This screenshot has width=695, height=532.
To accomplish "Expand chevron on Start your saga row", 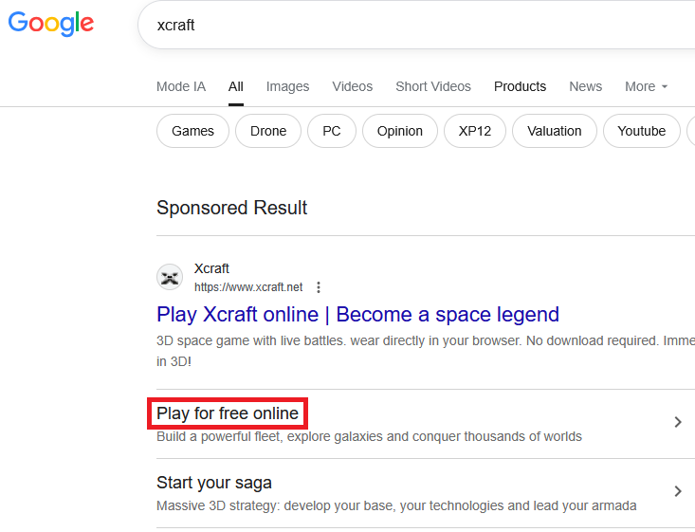I will 677,491.
